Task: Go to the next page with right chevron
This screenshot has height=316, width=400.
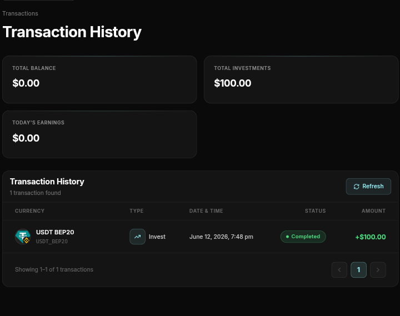Action: (x=378, y=270)
